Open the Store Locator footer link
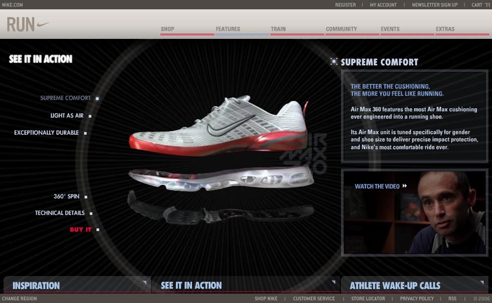Image resolution: width=492 pixels, height=303 pixels. [x=368, y=299]
